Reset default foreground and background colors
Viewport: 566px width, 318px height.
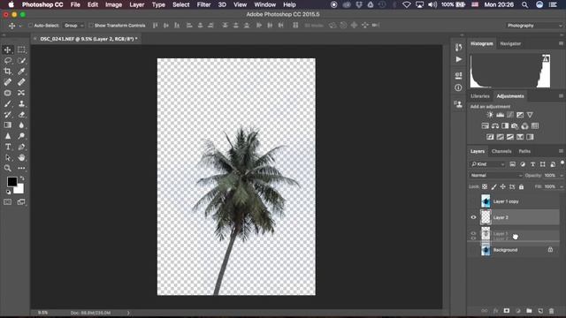point(8,193)
